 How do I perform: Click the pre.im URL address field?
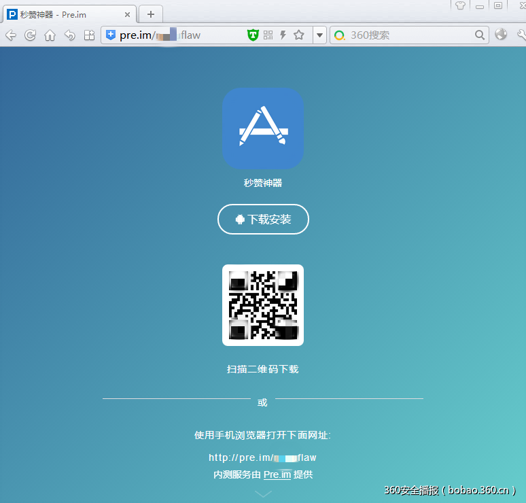[177, 35]
